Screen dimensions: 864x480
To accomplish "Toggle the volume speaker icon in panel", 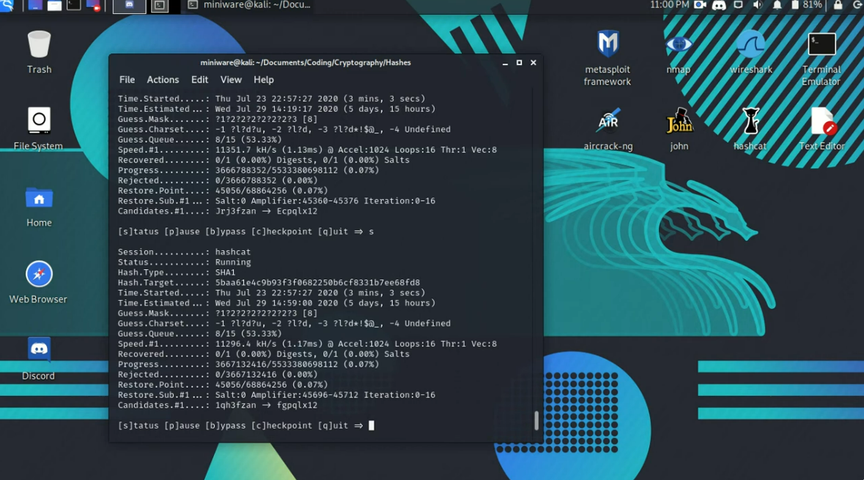I will pos(758,5).
